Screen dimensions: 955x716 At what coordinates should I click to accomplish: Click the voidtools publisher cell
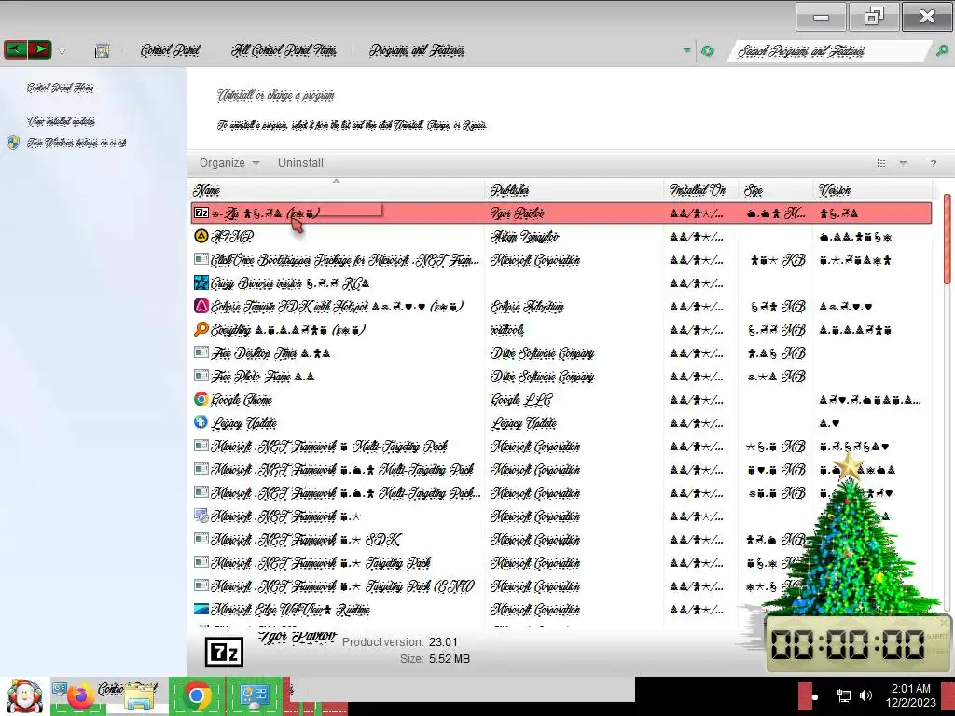coord(506,329)
